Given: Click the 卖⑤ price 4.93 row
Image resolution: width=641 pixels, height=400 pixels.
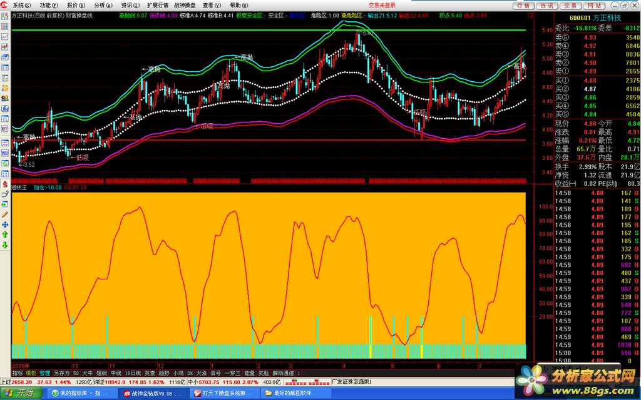Looking at the screenshot, I should [x=597, y=37].
